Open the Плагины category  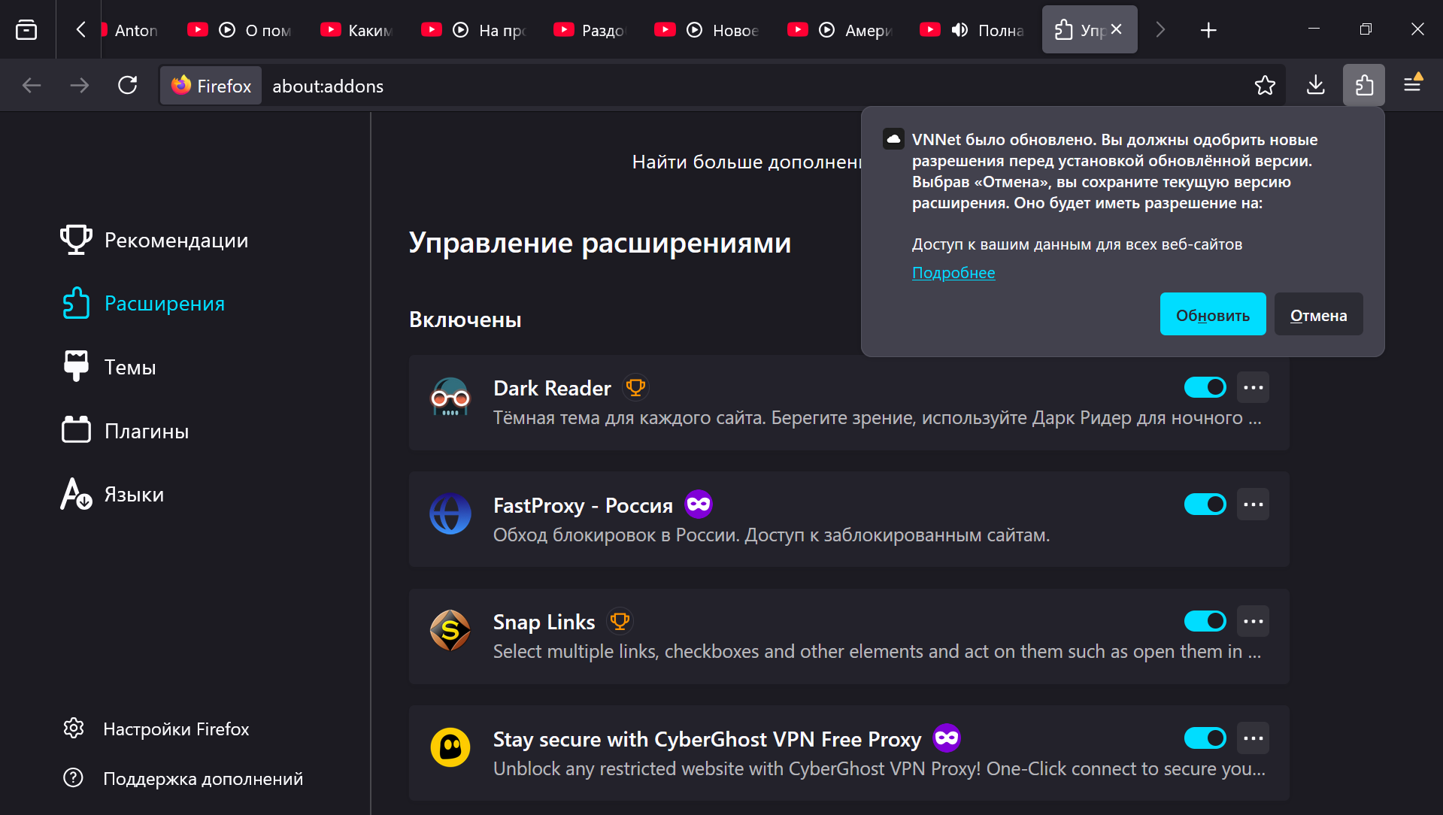pos(126,431)
